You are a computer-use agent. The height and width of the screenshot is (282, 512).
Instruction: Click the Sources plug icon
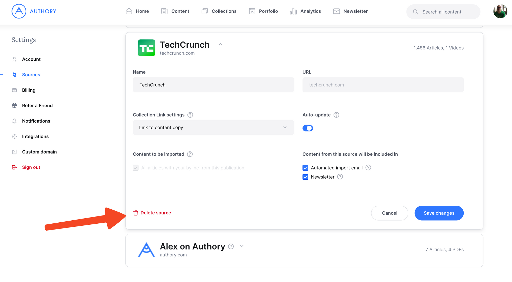coord(14,75)
